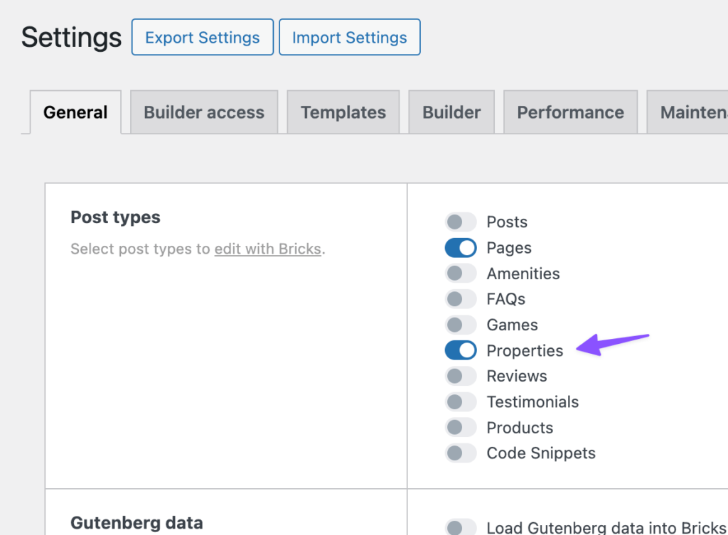Enable the Reviews toggle
This screenshot has height=535, width=728.
(x=461, y=376)
